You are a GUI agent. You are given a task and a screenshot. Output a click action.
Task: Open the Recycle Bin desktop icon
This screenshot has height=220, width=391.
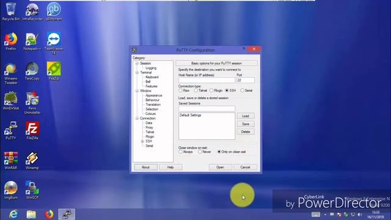point(11,12)
